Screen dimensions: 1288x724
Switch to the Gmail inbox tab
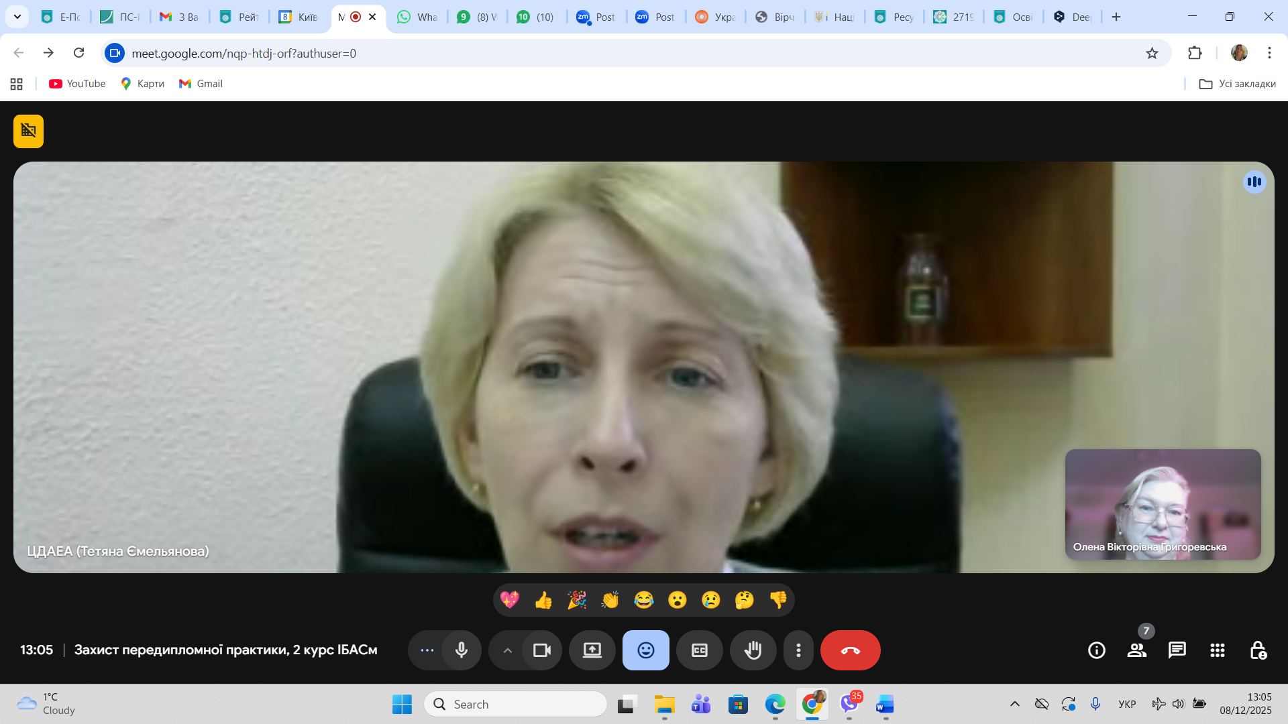click(x=179, y=17)
